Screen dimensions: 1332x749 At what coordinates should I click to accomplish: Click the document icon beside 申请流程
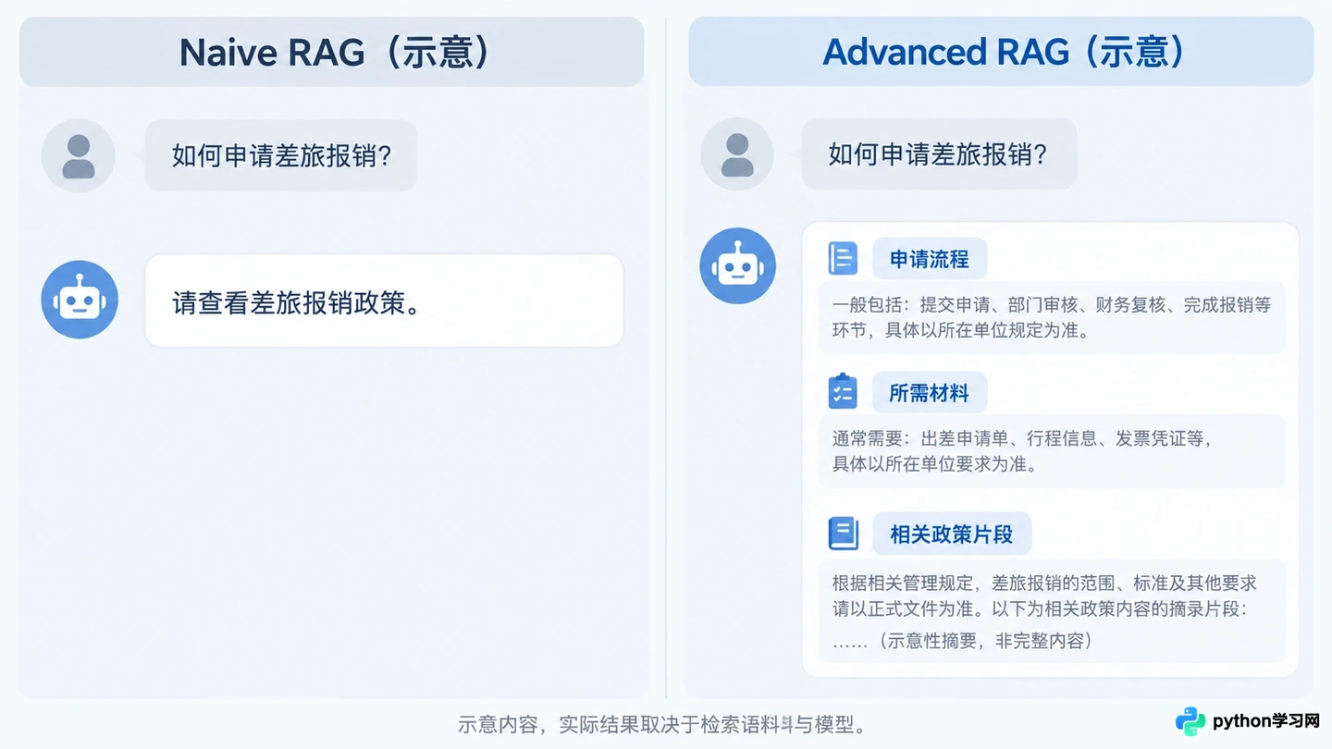843,259
